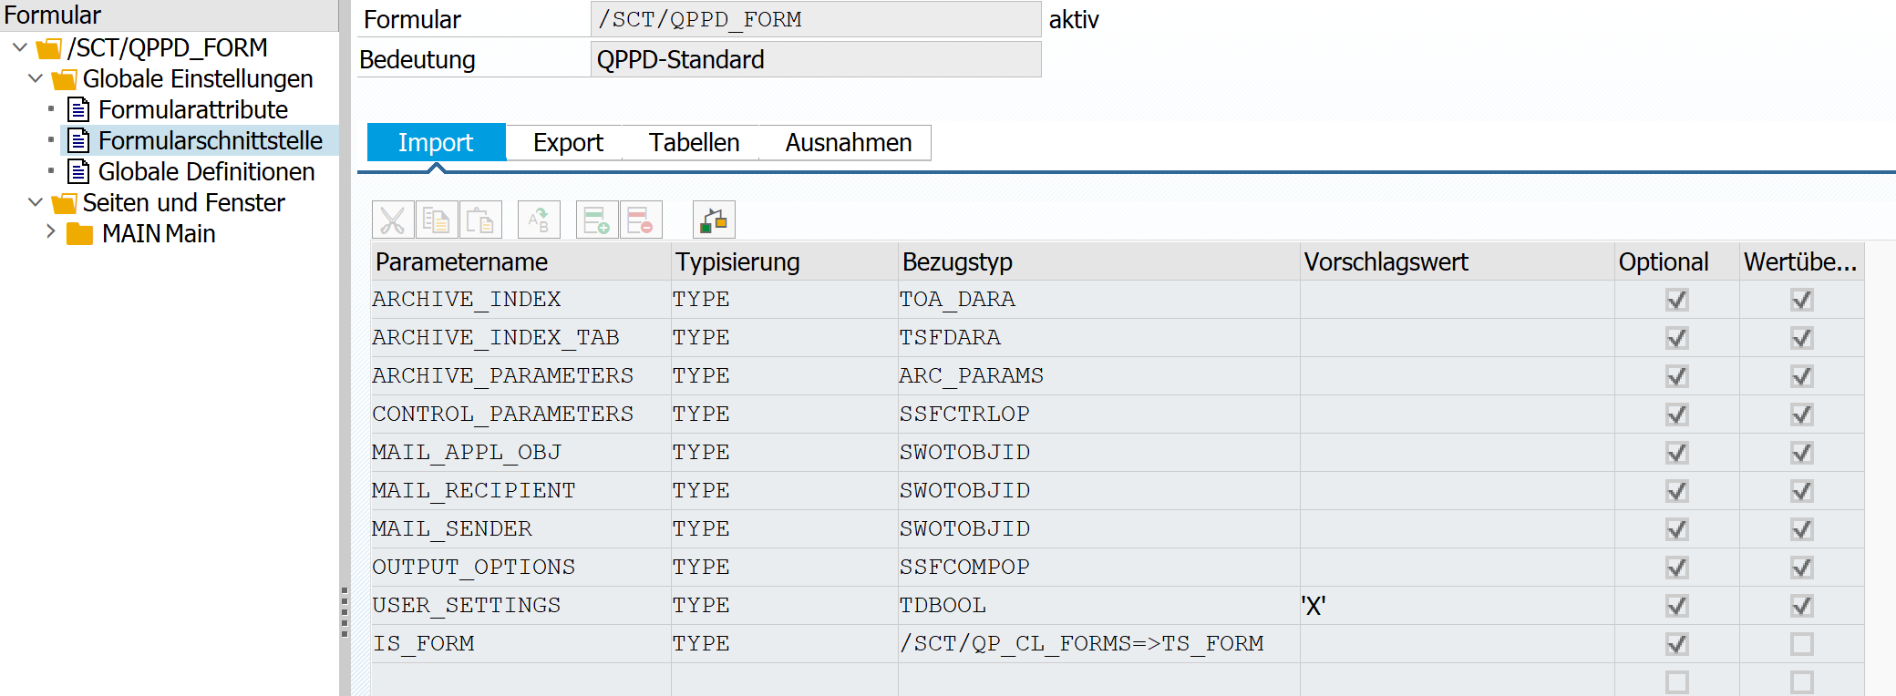
Task: Click the Formular name field /SCT/QPPD_FORM
Action: 816,19
